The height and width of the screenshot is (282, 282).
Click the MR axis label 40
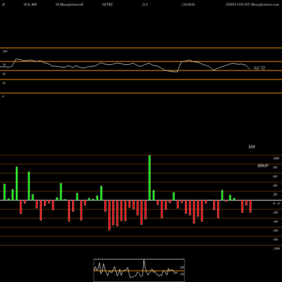275,186
